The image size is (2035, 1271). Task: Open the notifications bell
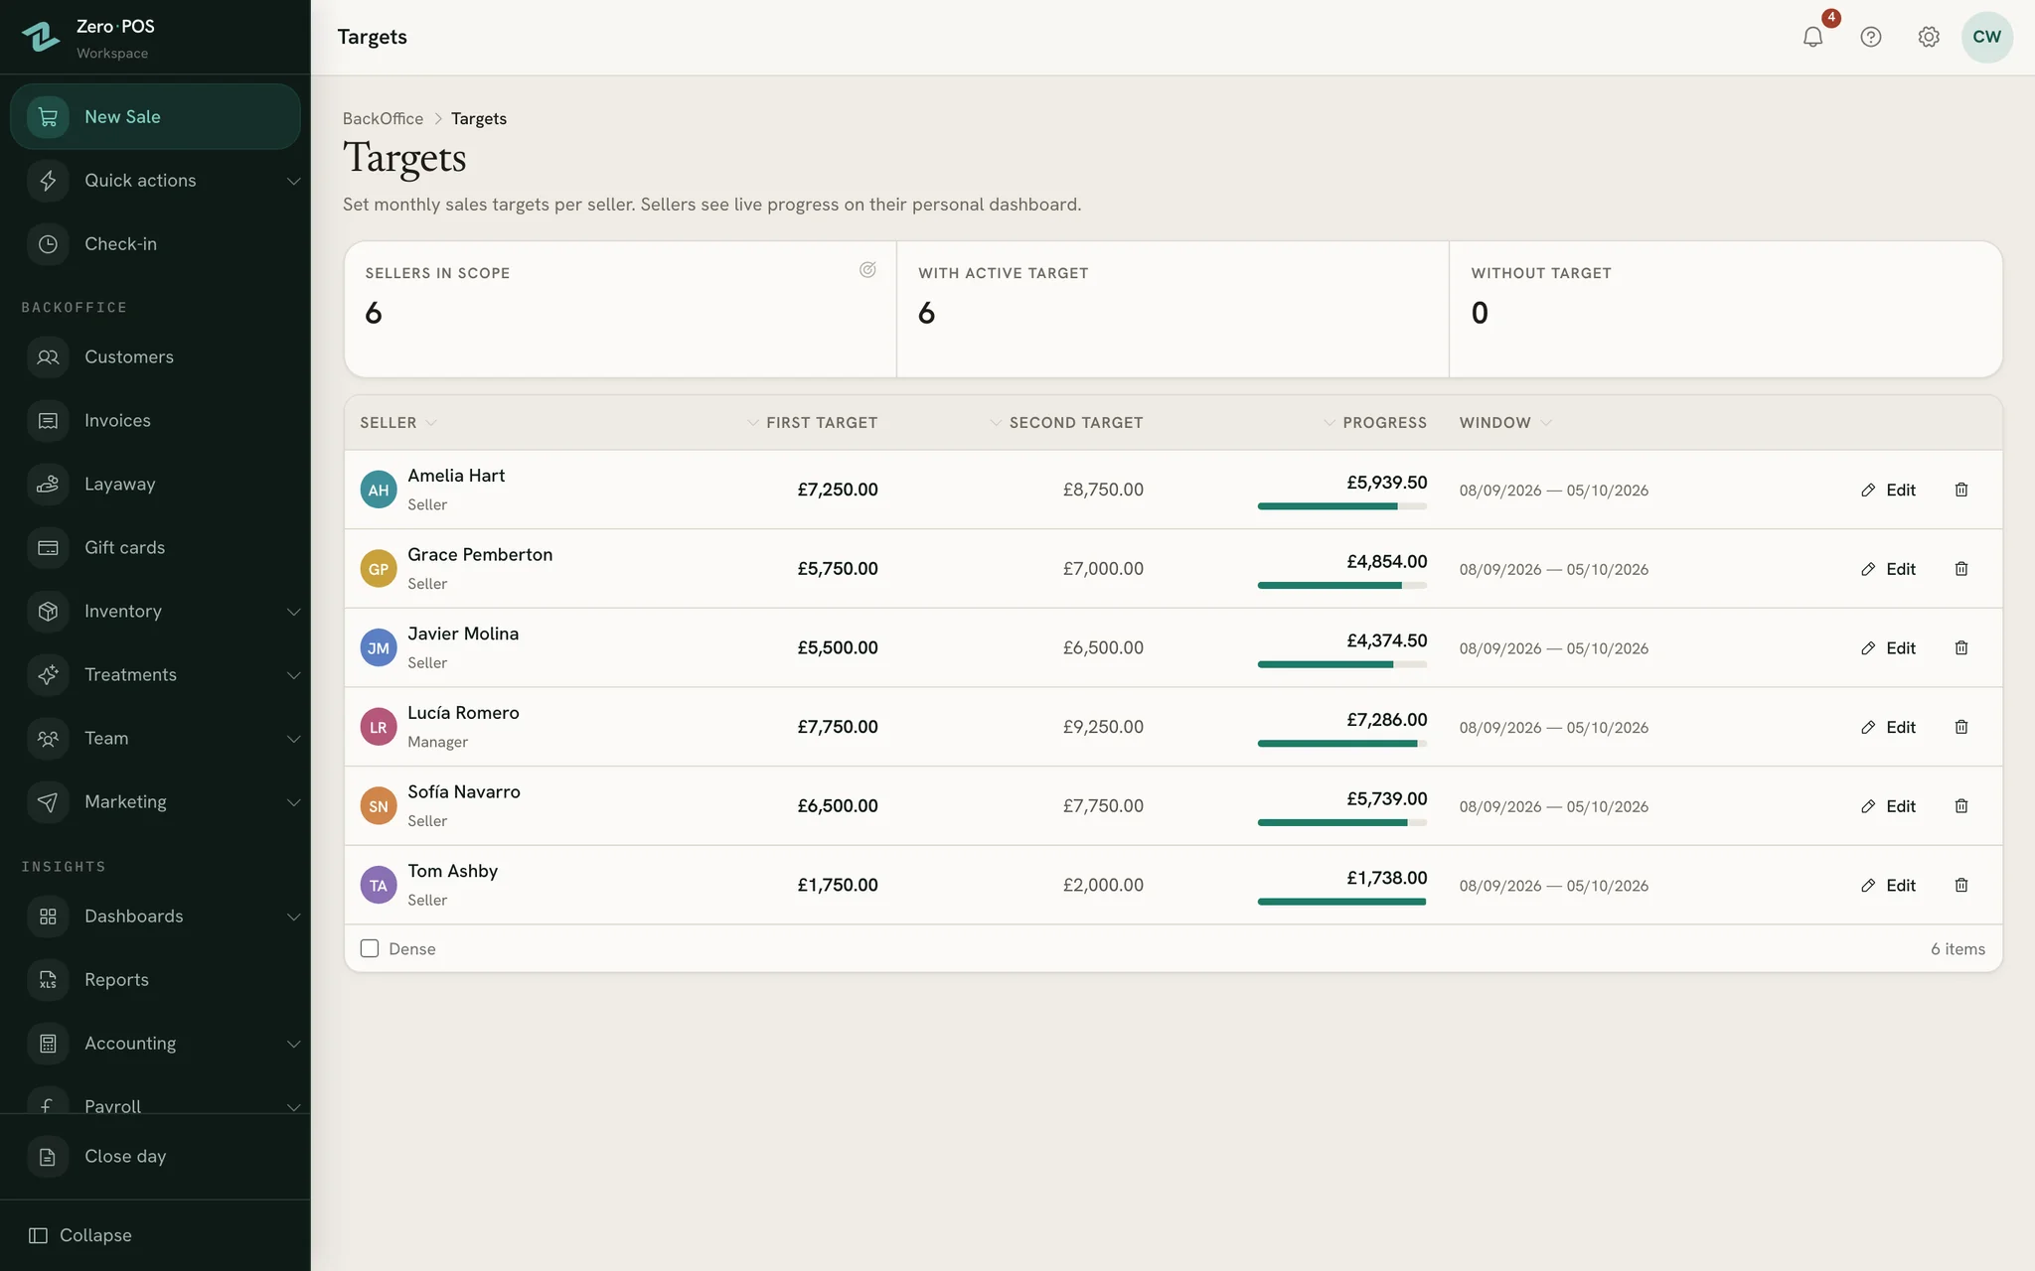(x=1812, y=37)
